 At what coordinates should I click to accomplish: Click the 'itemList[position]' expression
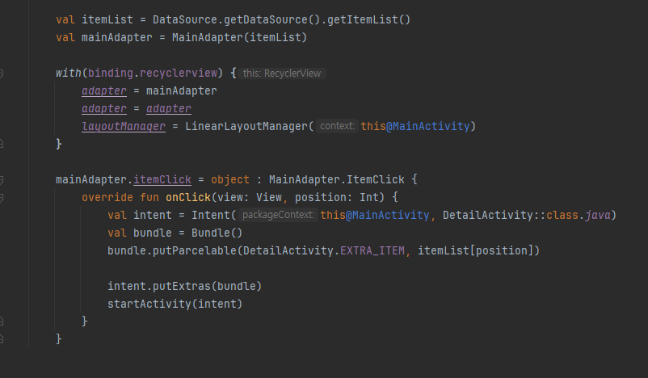(x=475, y=250)
